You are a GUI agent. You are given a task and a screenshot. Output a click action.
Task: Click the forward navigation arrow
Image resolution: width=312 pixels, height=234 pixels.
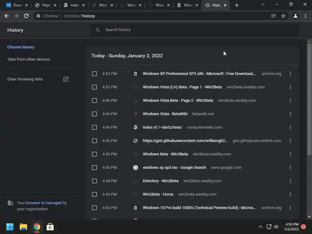[x=16, y=16]
